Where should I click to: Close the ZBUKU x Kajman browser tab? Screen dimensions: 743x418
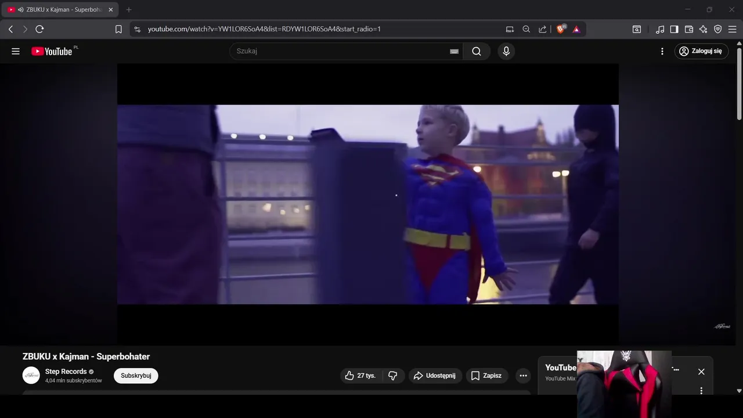(x=111, y=10)
